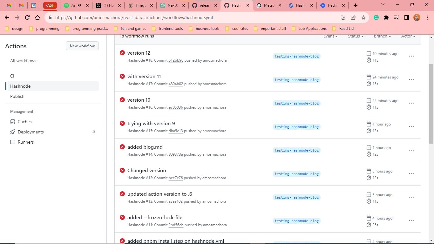
Task: Open Chrome profile avatar
Action: pyautogui.click(x=417, y=18)
